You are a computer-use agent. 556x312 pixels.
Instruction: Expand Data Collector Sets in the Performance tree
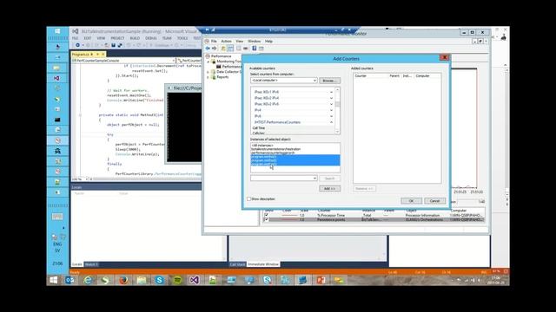point(208,72)
